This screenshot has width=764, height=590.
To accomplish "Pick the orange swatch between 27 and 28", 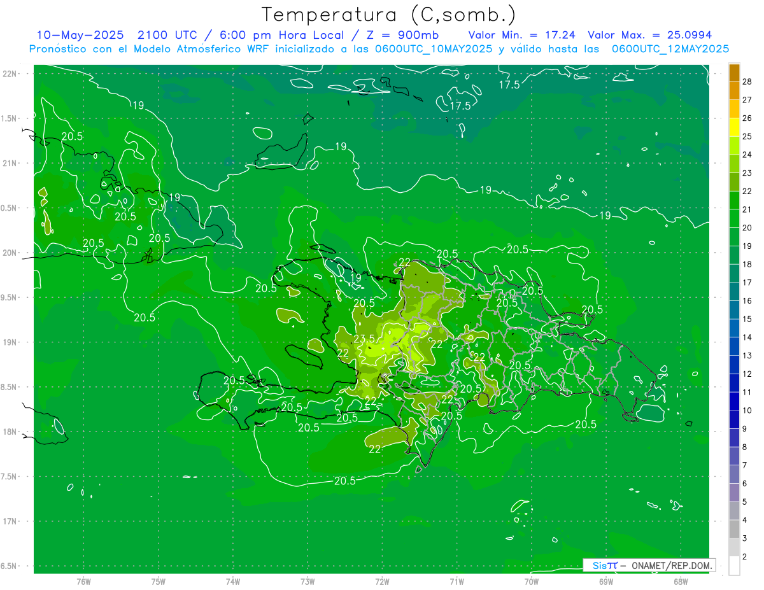I will point(734,90).
